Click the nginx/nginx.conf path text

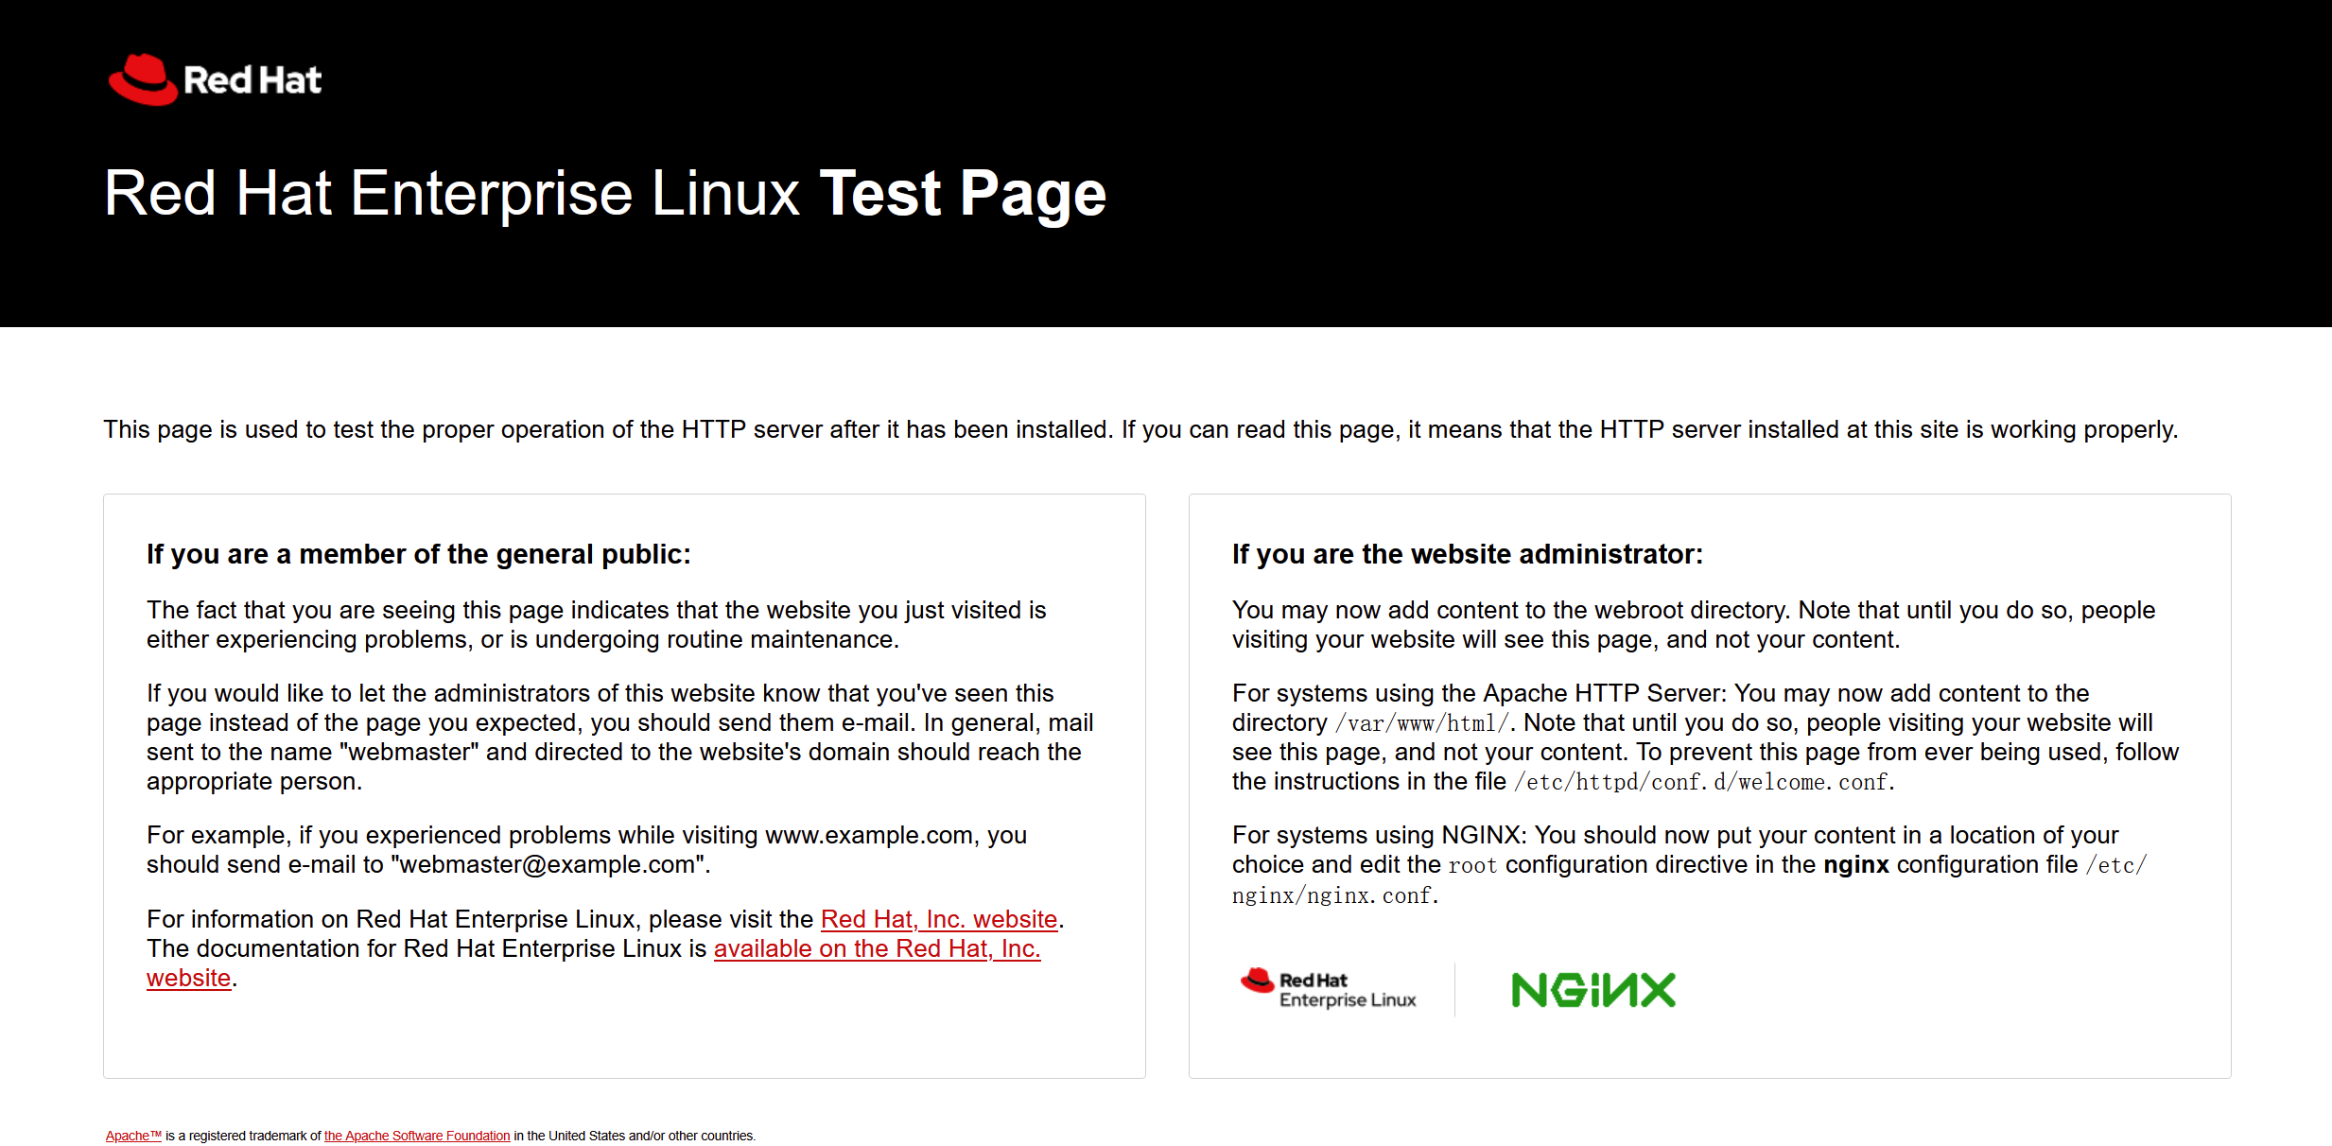coord(1333,895)
